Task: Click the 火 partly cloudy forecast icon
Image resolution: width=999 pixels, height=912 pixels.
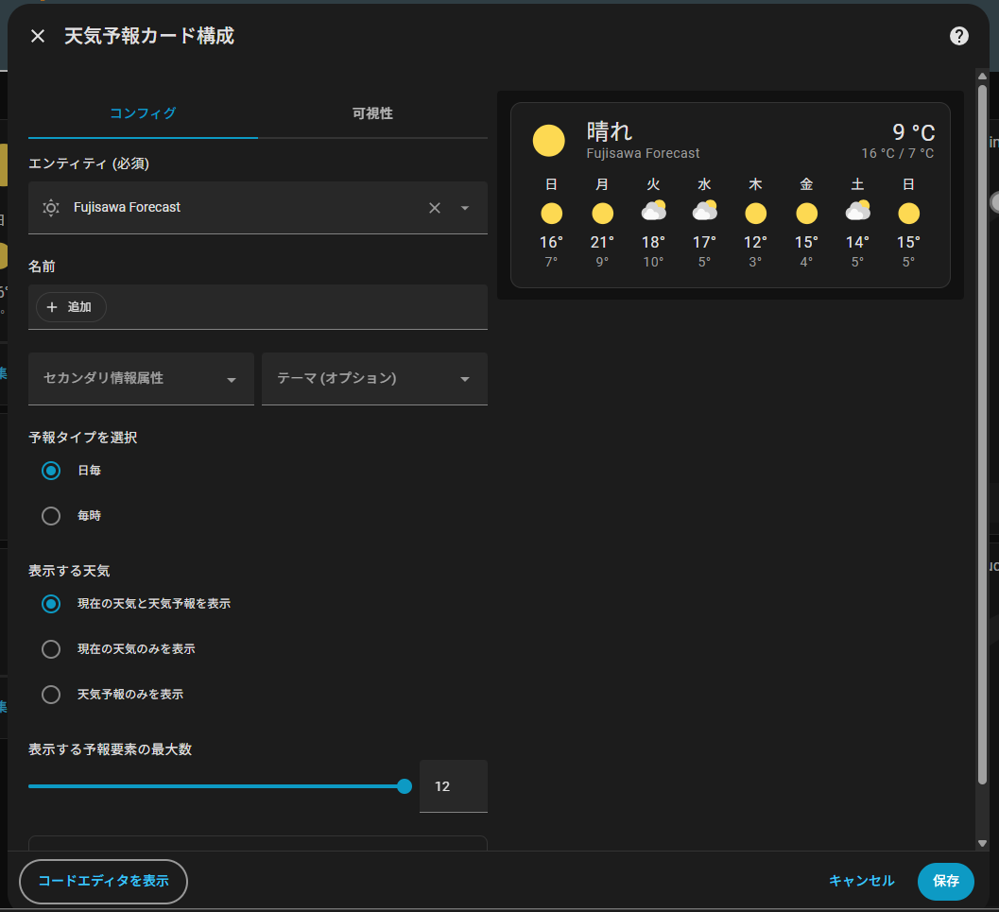Action: click(x=654, y=211)
